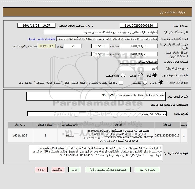
Task: Click the شماره نیاز field 1101092992000120
Action: (x=139, y=26)
